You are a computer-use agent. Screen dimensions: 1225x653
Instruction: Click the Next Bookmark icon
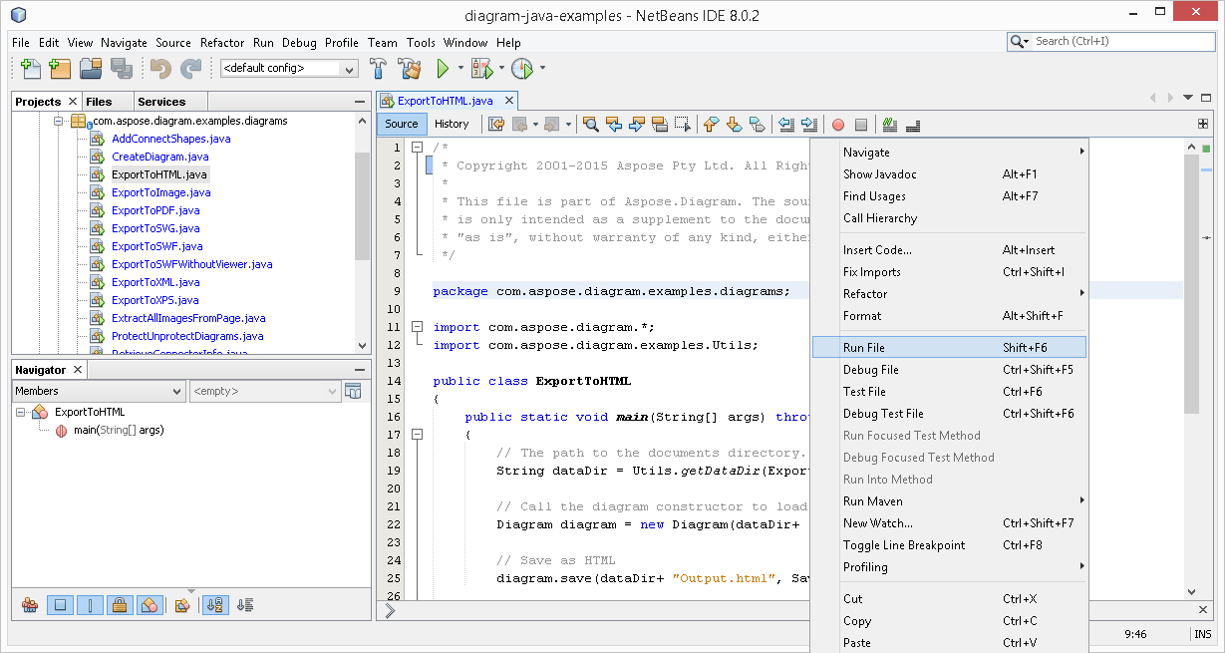pyautogui.click(x=735, y=124)
